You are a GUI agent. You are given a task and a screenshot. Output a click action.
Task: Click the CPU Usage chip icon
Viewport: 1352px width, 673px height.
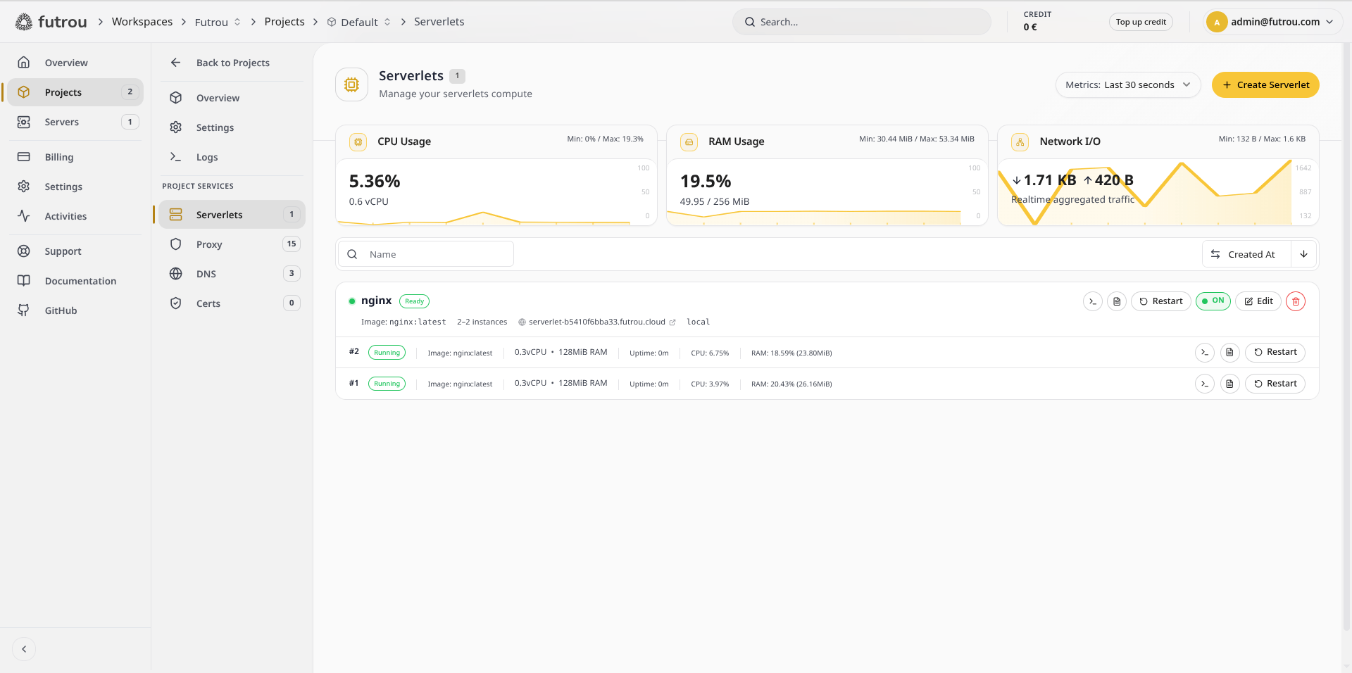[358, 141]
